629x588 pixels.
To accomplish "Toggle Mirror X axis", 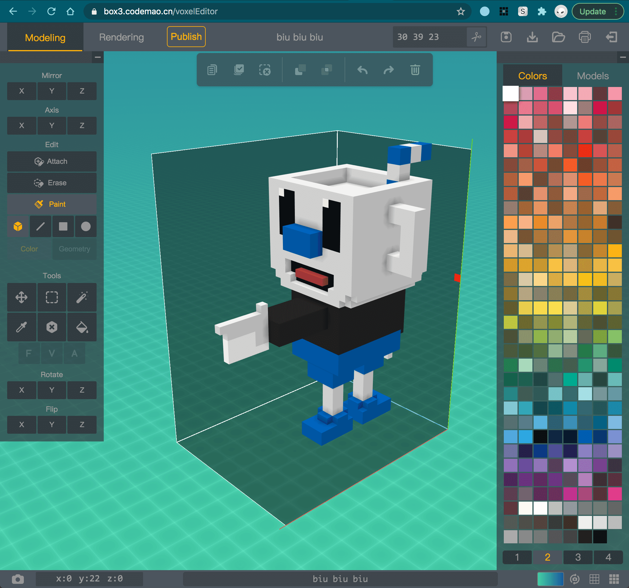I will (x=21, y=91).
